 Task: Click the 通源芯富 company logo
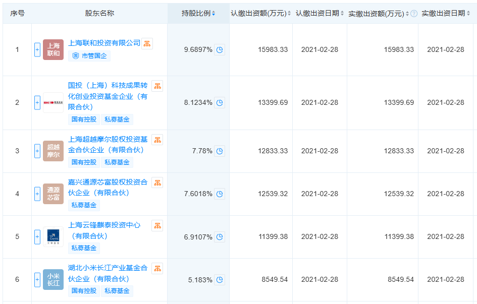(53, 194)
